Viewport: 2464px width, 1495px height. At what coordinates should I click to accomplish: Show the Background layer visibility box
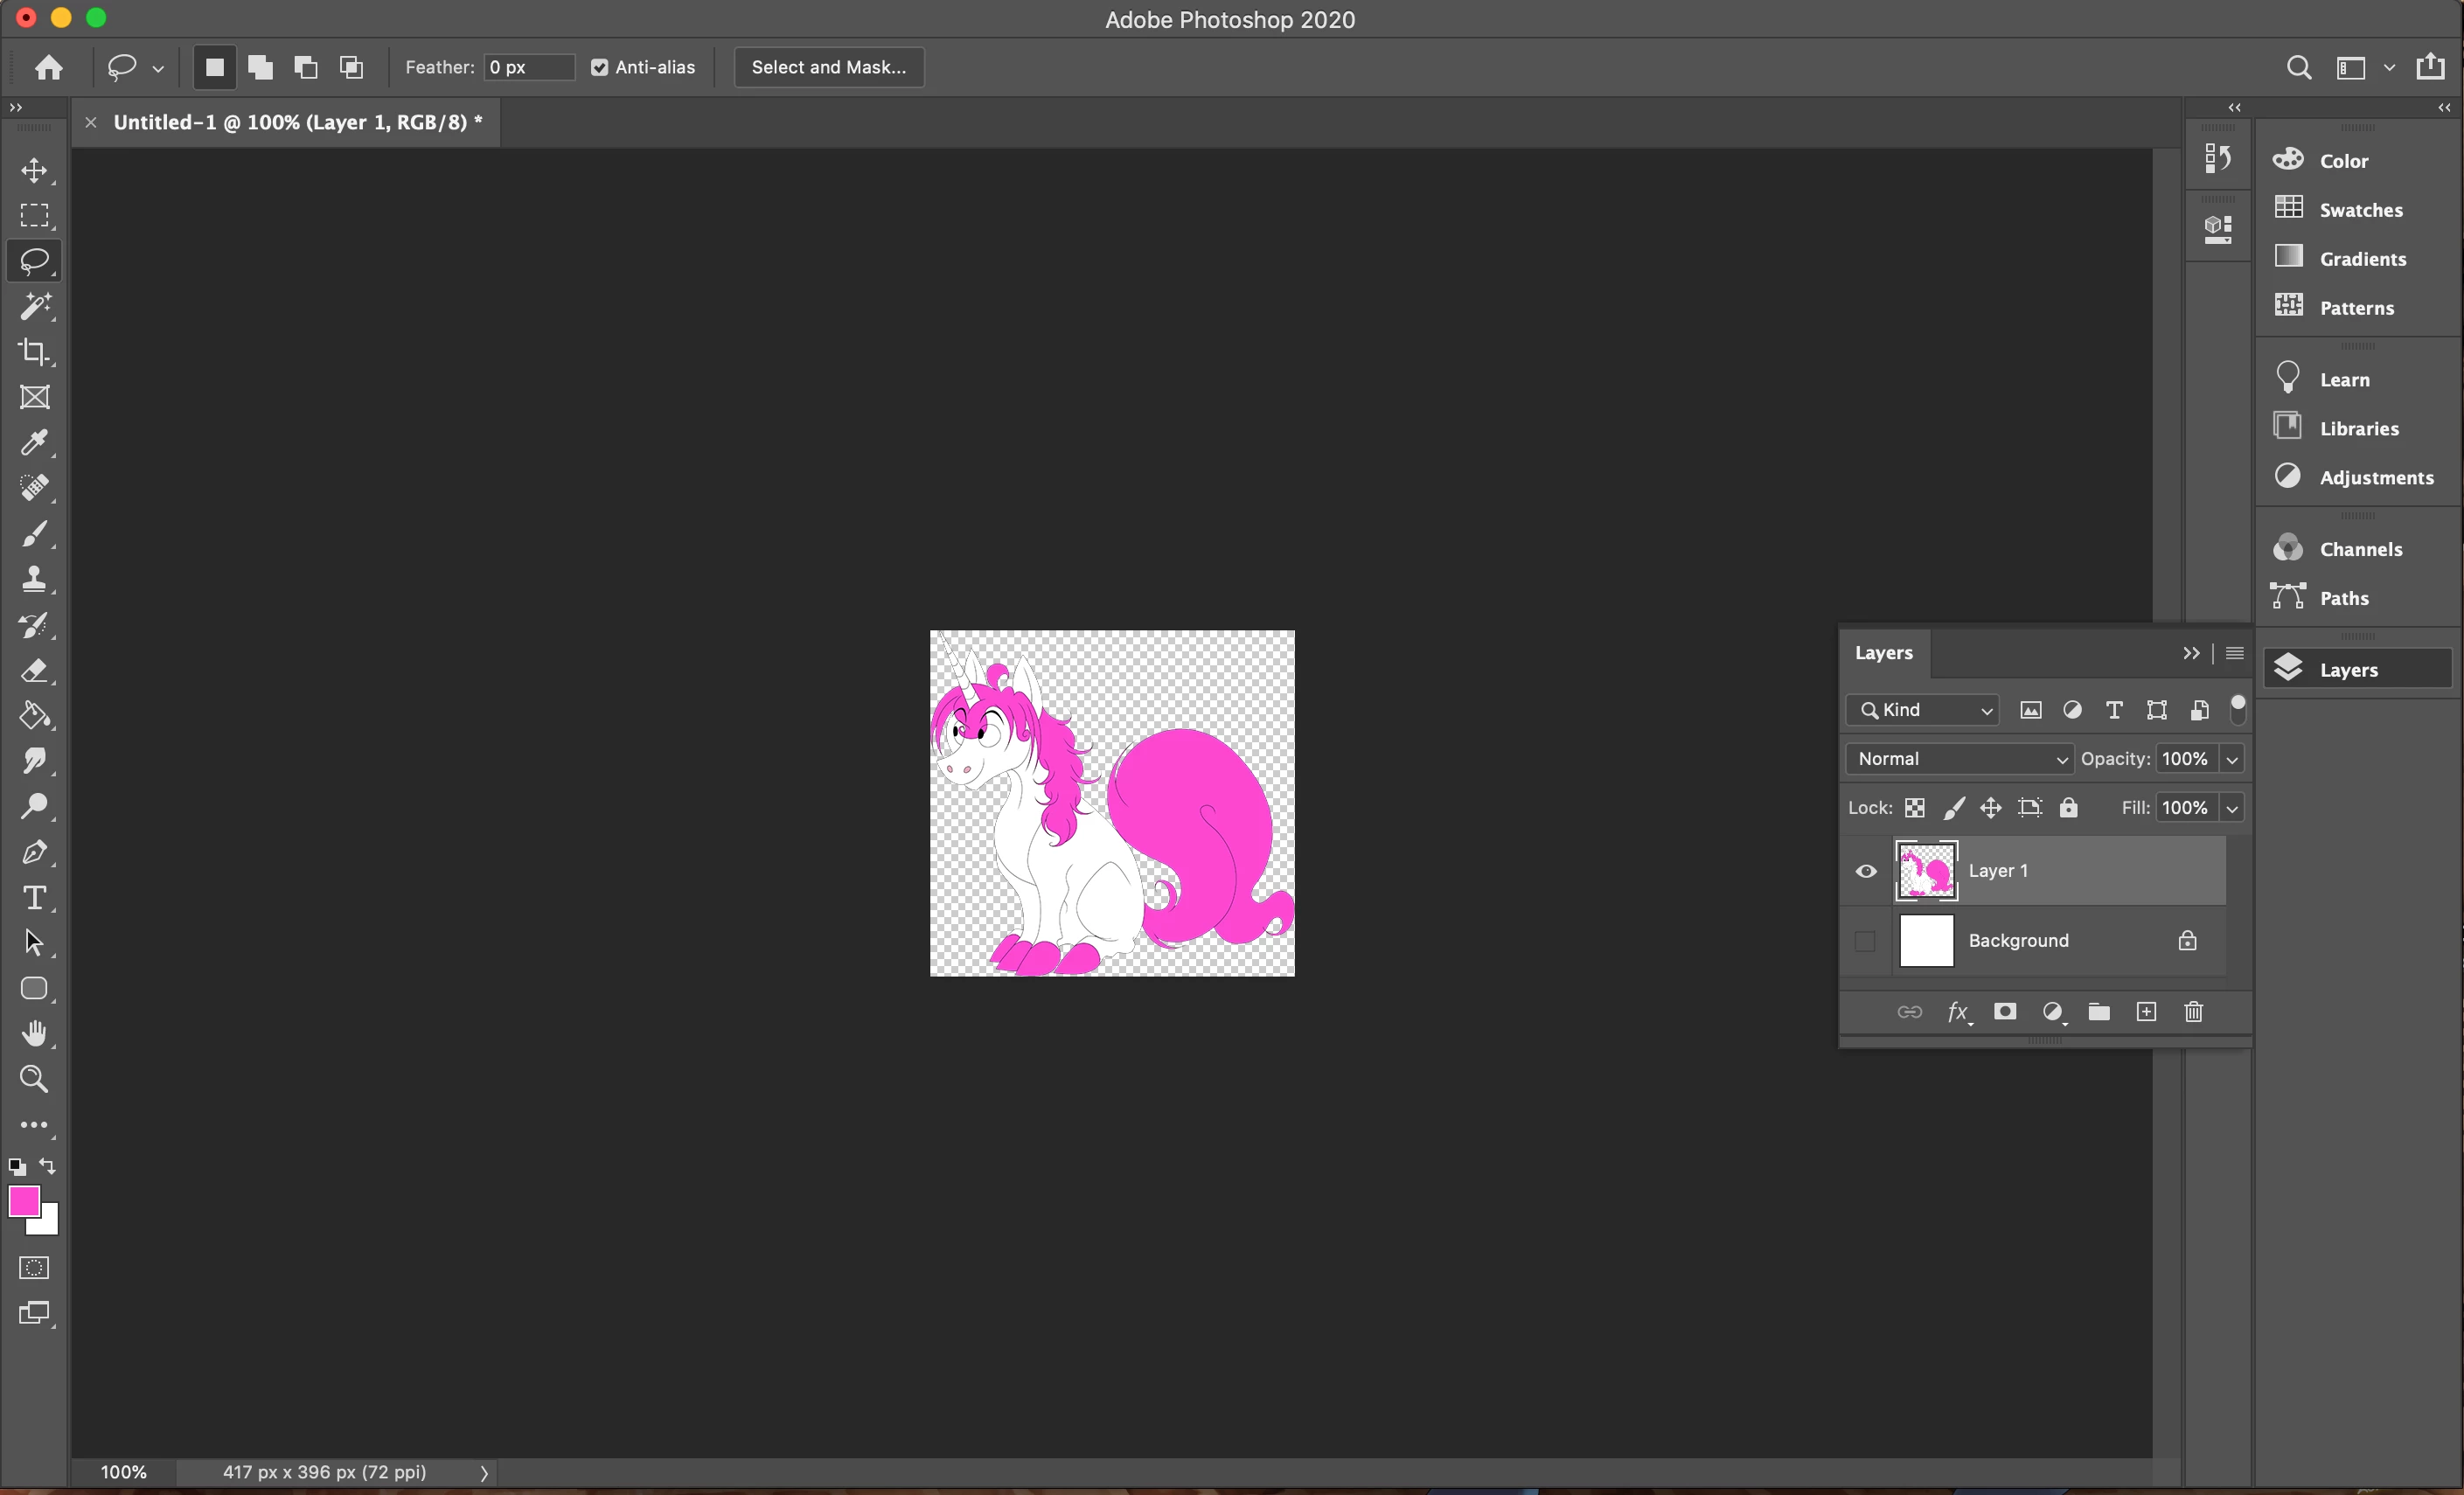(1865, 941)
